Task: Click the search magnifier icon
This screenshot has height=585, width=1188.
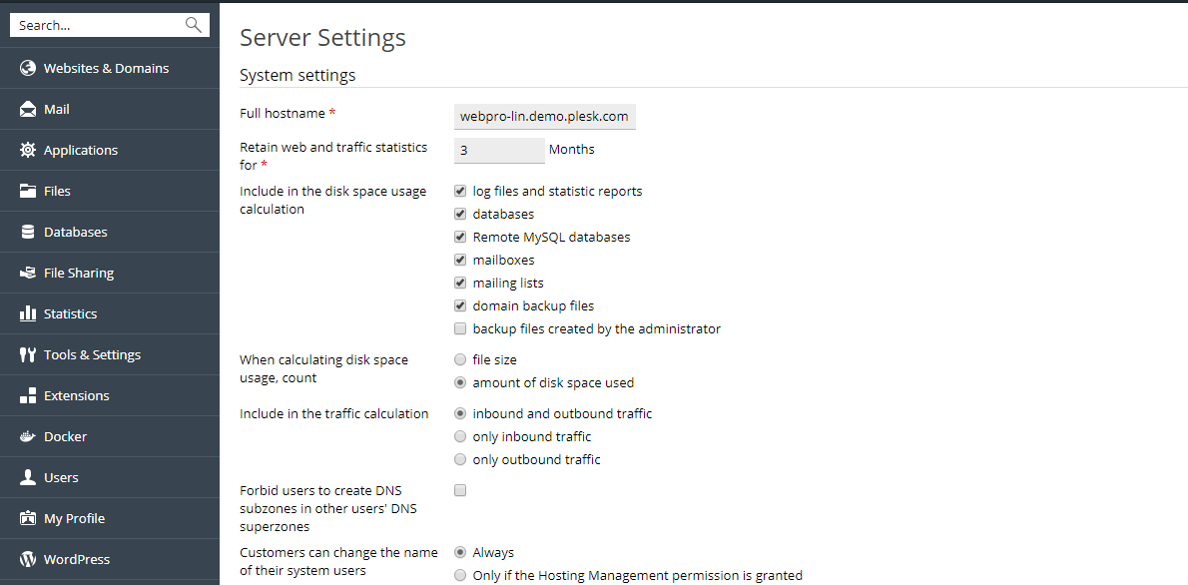Action: tap(194, 25)
